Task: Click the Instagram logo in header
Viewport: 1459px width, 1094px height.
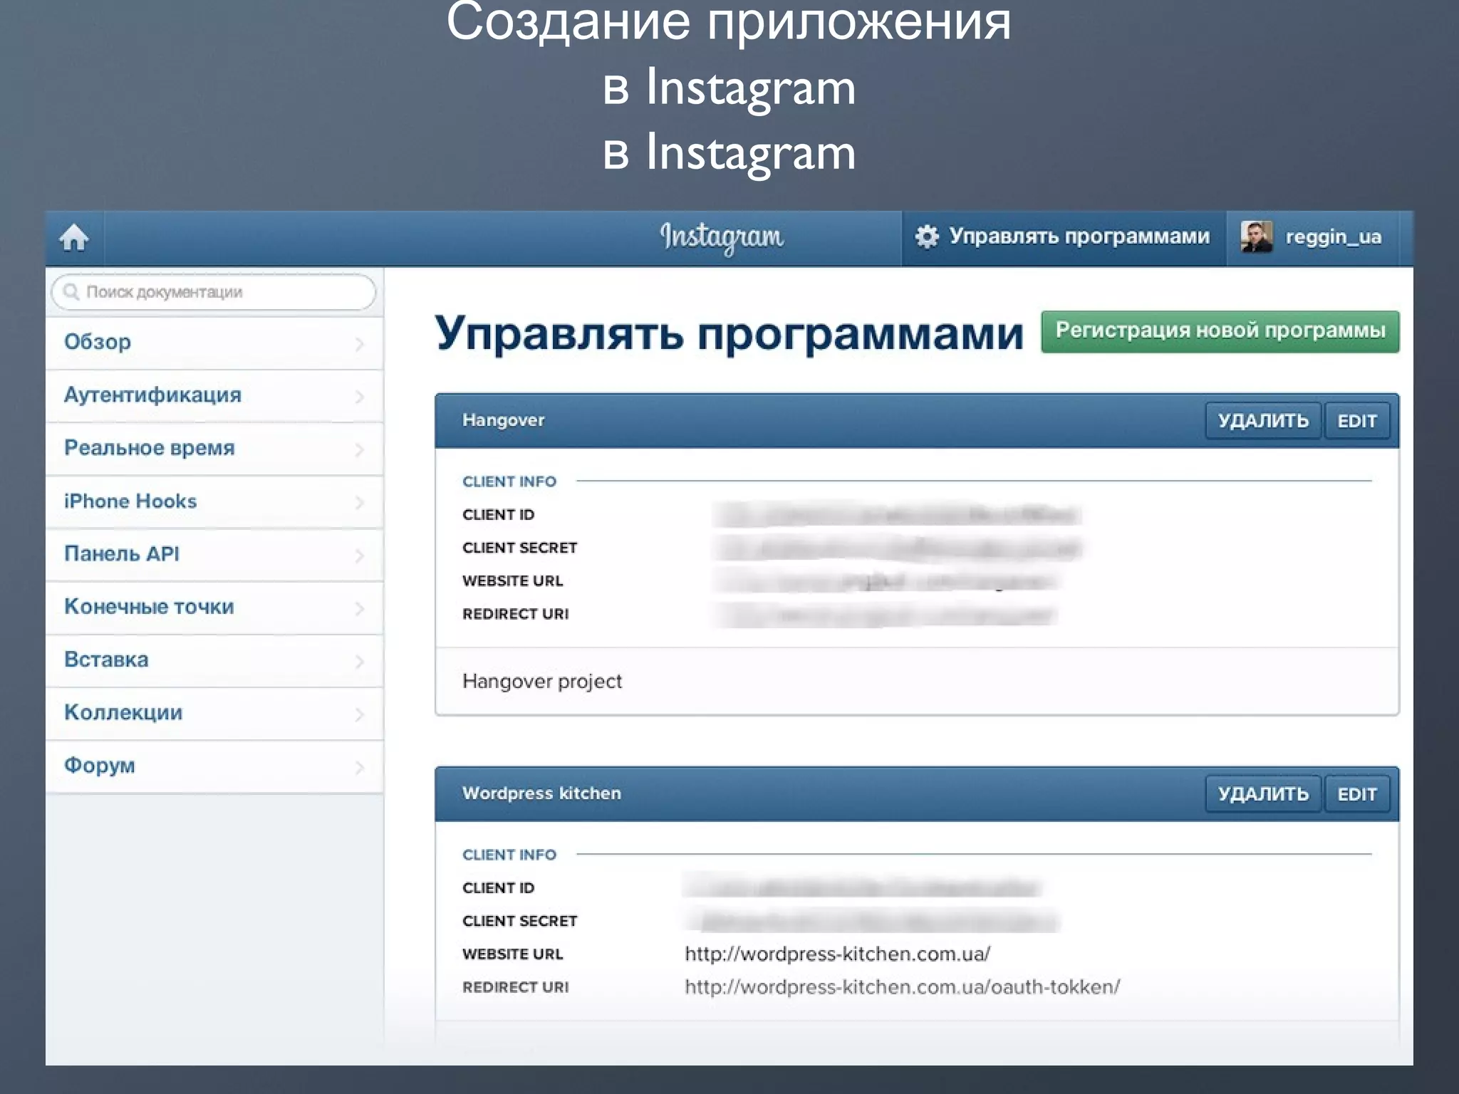Action: coord(721,237)
